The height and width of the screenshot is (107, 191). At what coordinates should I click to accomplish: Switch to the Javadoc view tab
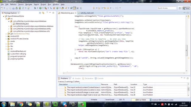point(77,78)
